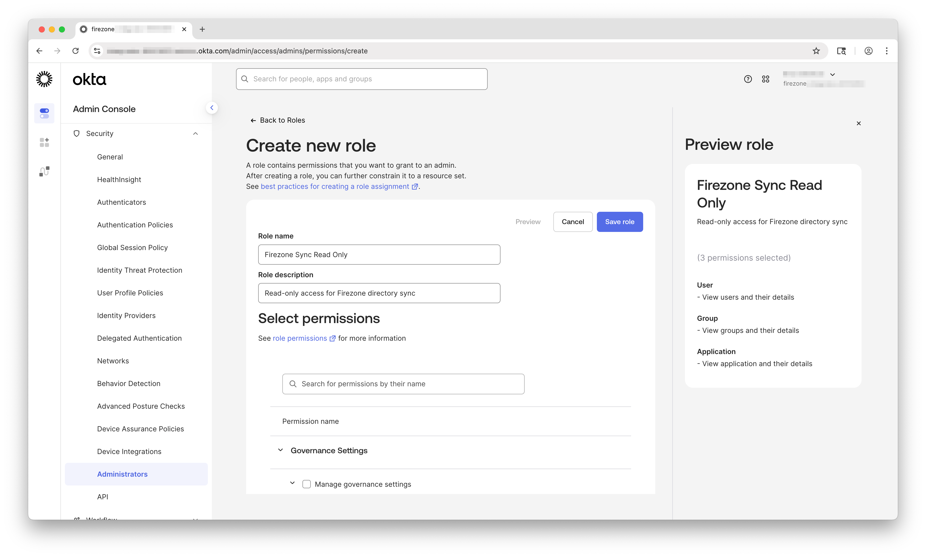Image resolution: width=926 pixels, height=557 pixels.
Task: Open the add-apps grid icon in rail
Action: (44, 142)
